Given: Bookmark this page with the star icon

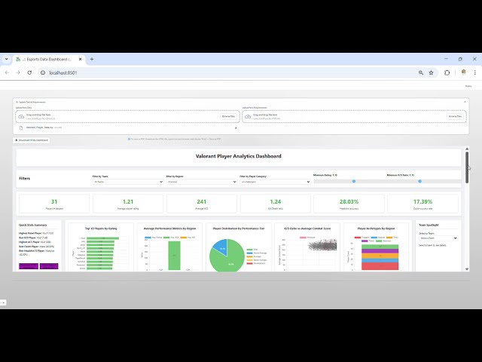Looking at the screenshot, I should 432,72.
